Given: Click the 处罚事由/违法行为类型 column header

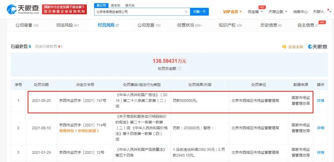Looking at the screenshot, I should 142,84.
